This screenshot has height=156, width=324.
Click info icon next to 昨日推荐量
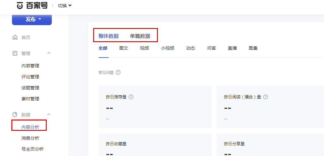131,97
